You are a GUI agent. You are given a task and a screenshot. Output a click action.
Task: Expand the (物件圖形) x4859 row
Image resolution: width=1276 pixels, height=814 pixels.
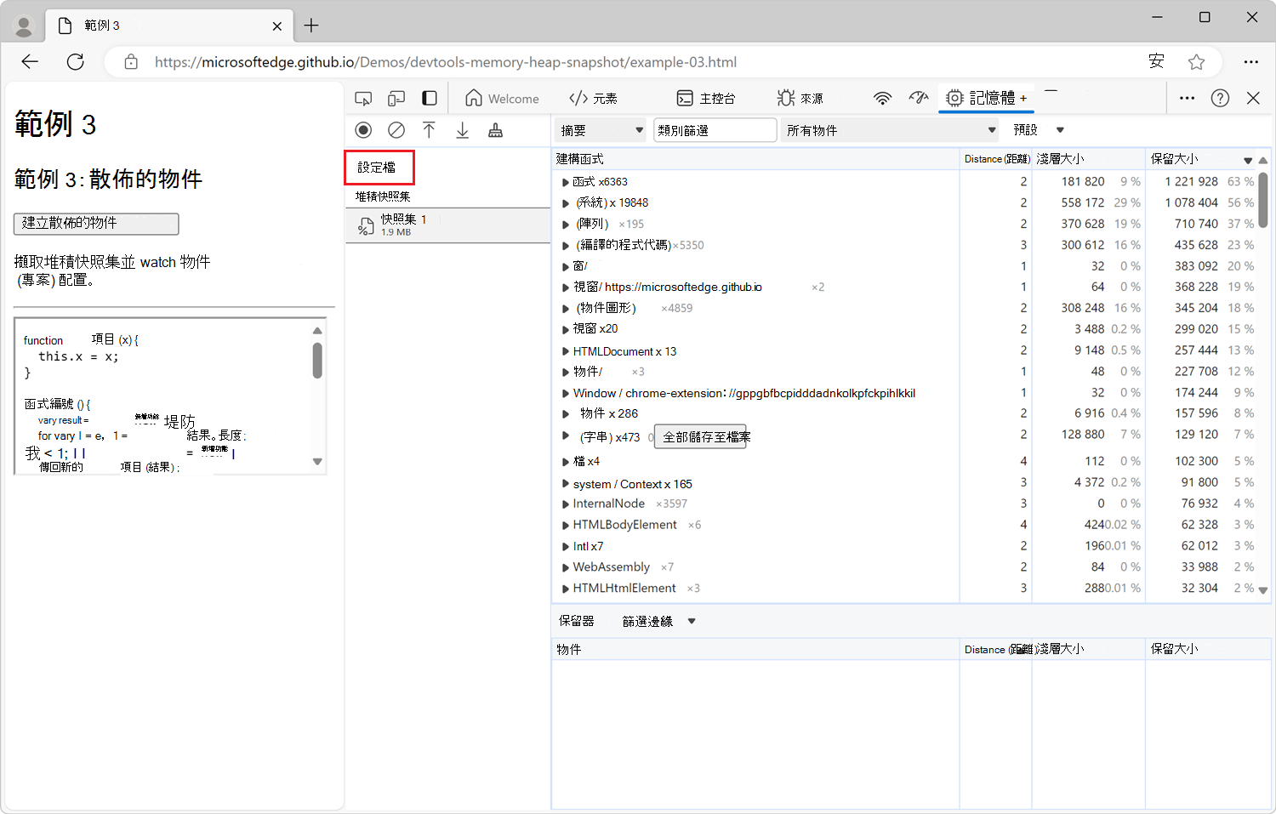point(566,309)
